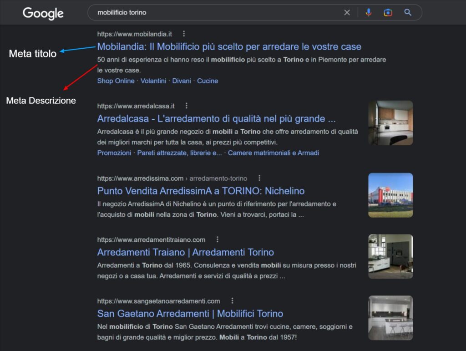Click the https://www.arredissima.com URL text
This screenshot has width=466, height=351.
(140, 178)
